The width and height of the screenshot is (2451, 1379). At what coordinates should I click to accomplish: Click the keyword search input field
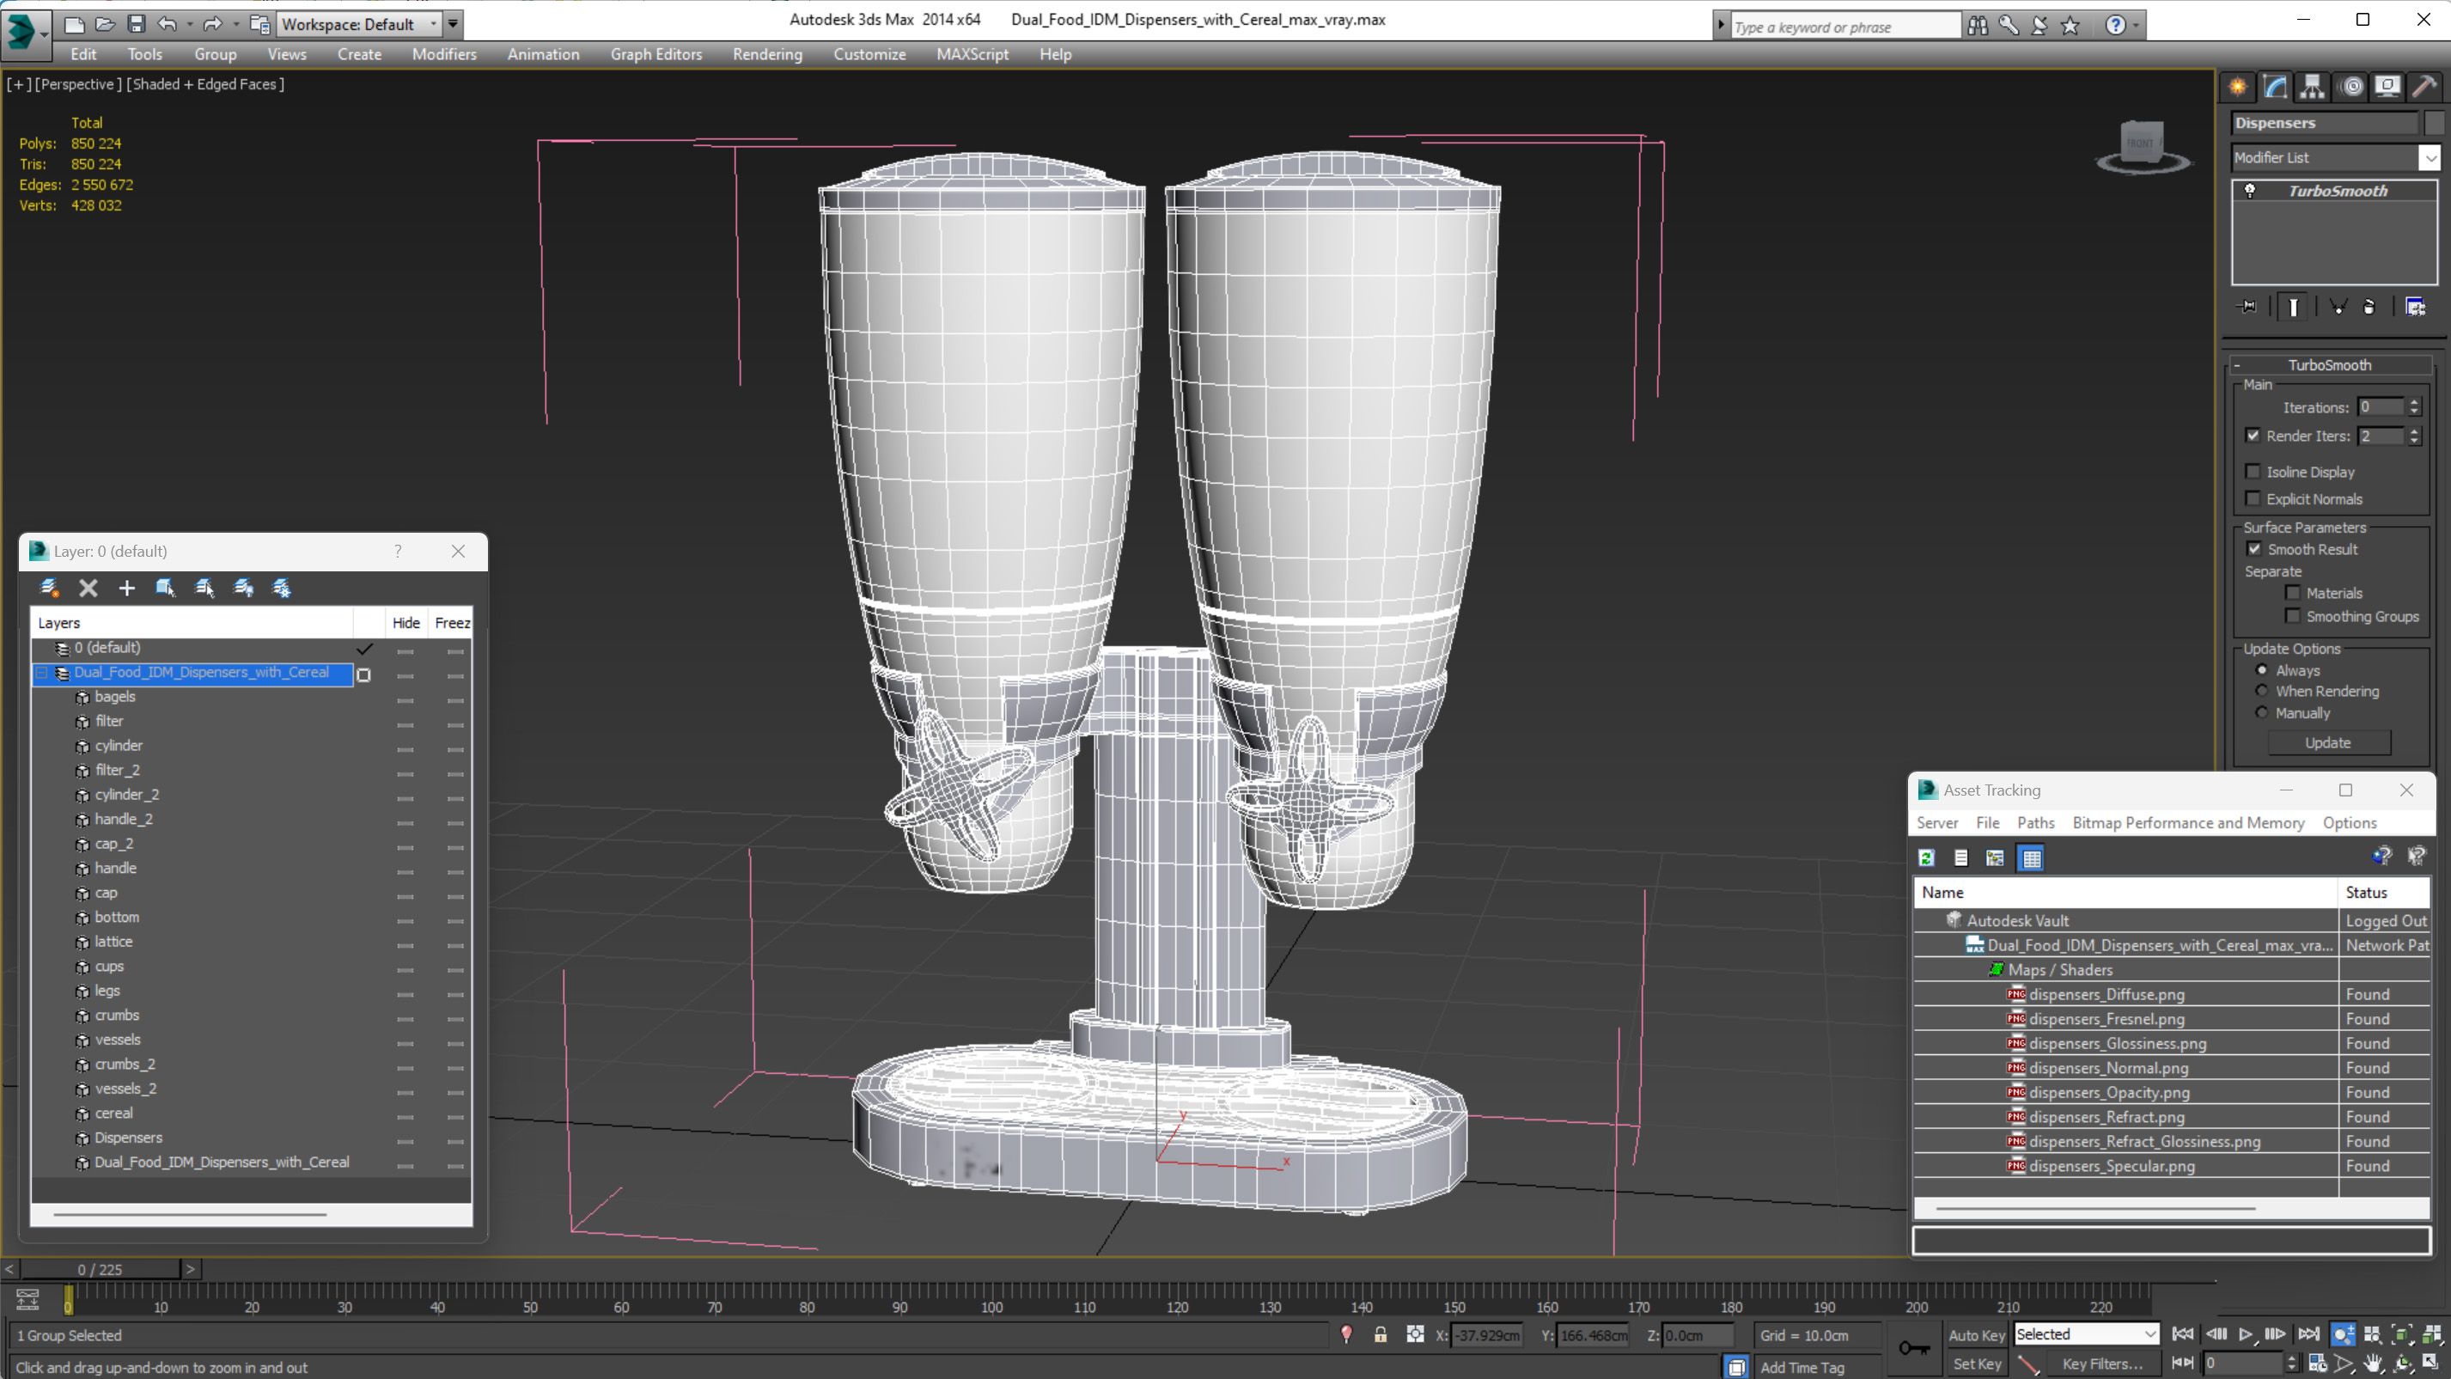pyautogui.click(x=1845, y=27)
